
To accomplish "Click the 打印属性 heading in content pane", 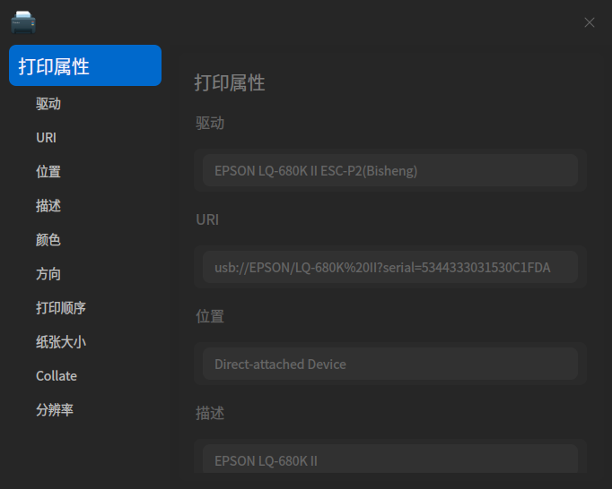I will (x=230, y=82).
